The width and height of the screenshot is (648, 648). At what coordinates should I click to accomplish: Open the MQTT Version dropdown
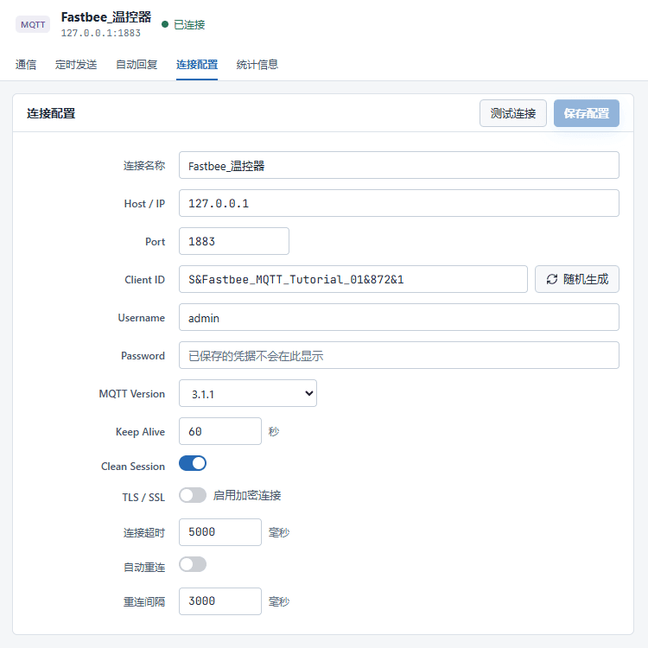(248, 393)
